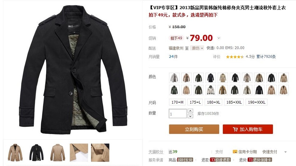Increase quantity with the up arrow

click(x=190, y=111)
